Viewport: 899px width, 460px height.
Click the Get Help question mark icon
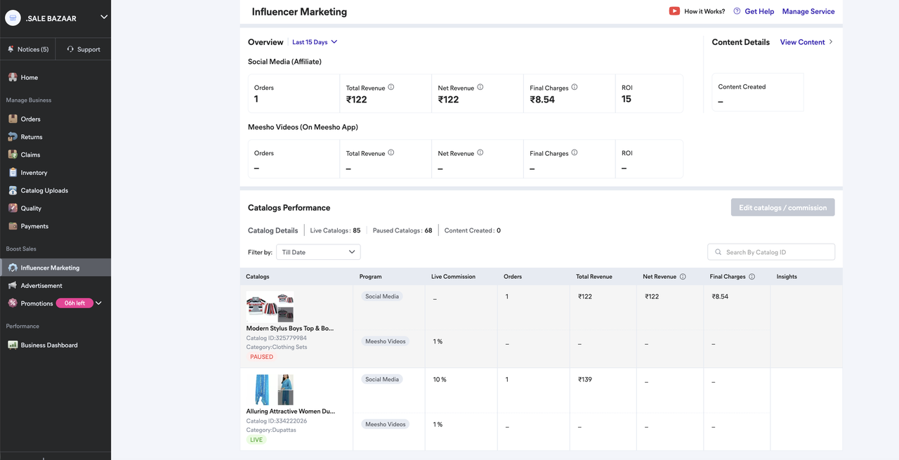pyautogui.click(x=737, y=11)
